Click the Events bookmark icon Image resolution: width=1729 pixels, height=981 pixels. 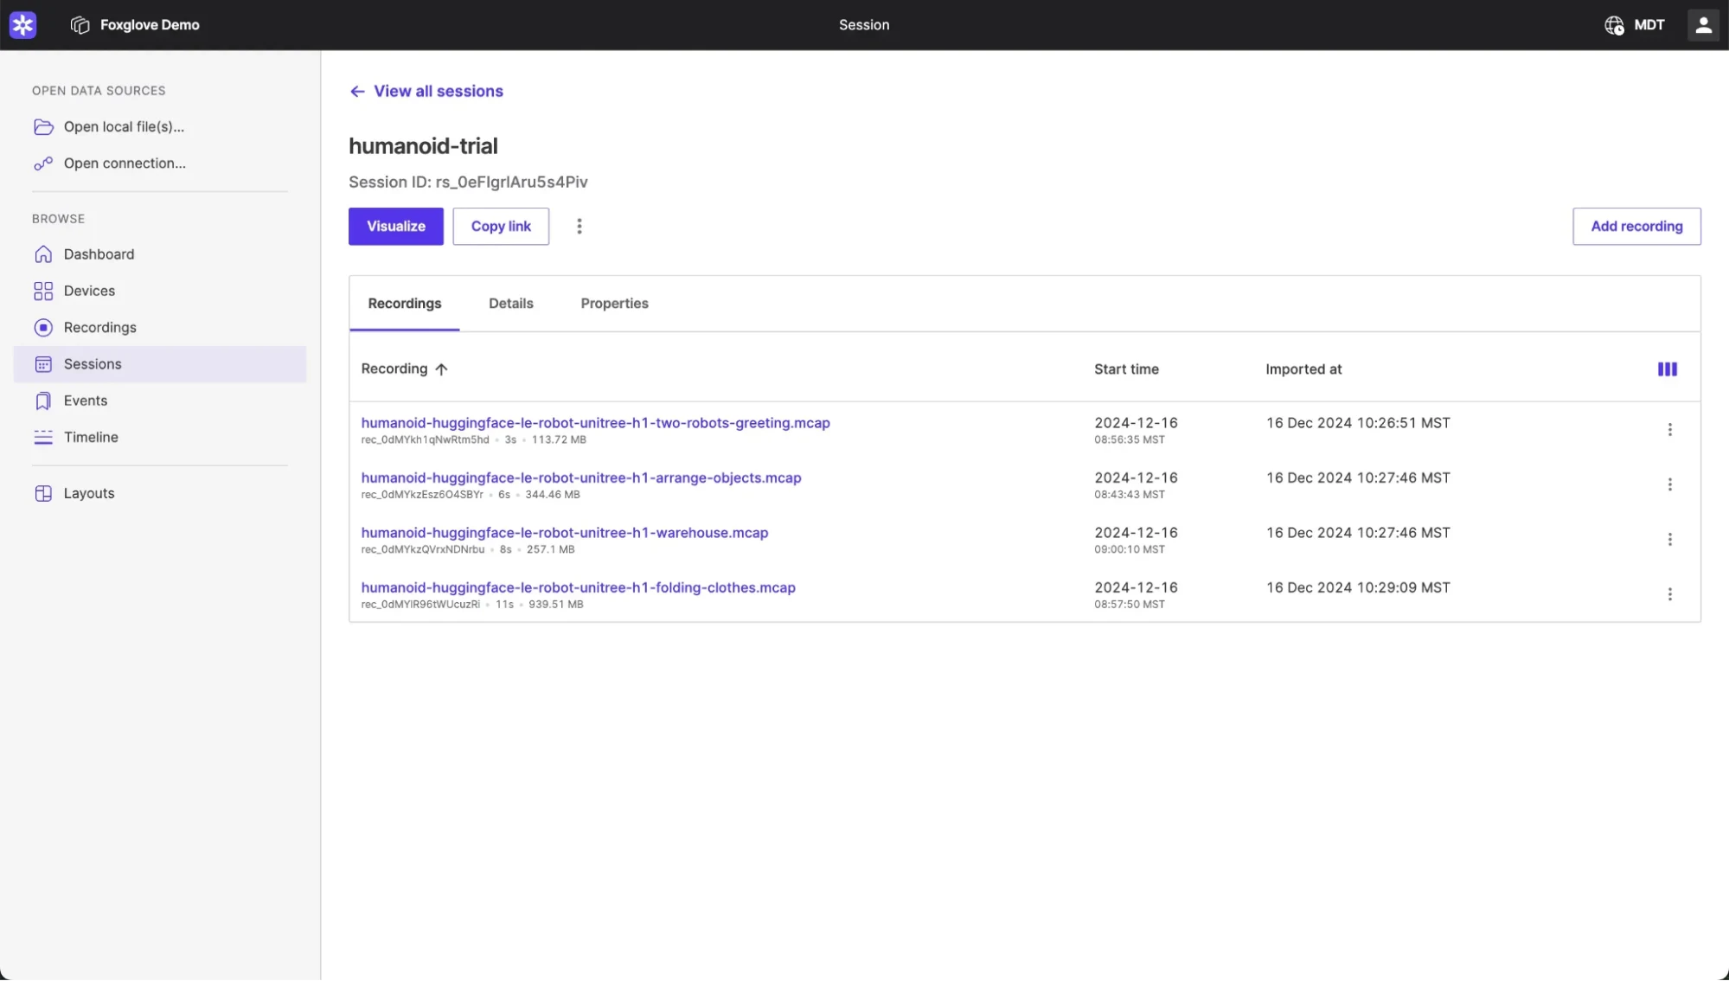(x=44, y=400)
